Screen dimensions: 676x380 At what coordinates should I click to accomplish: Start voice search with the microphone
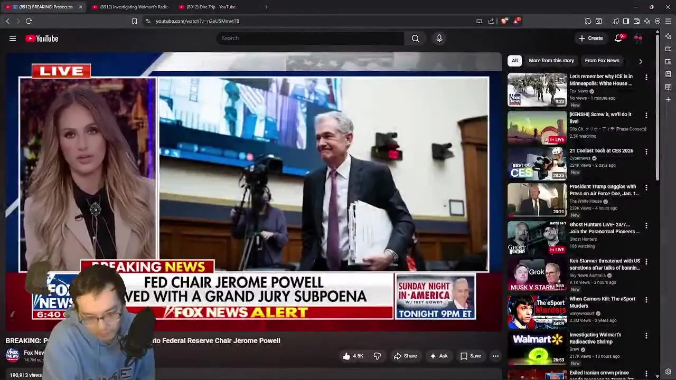click(x=439, y=38)
